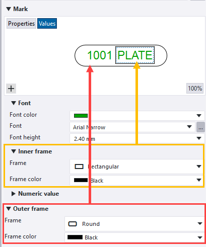Click the plus icon to add mark element
This screenshot has height=247, width=206.
click(11, 89)
